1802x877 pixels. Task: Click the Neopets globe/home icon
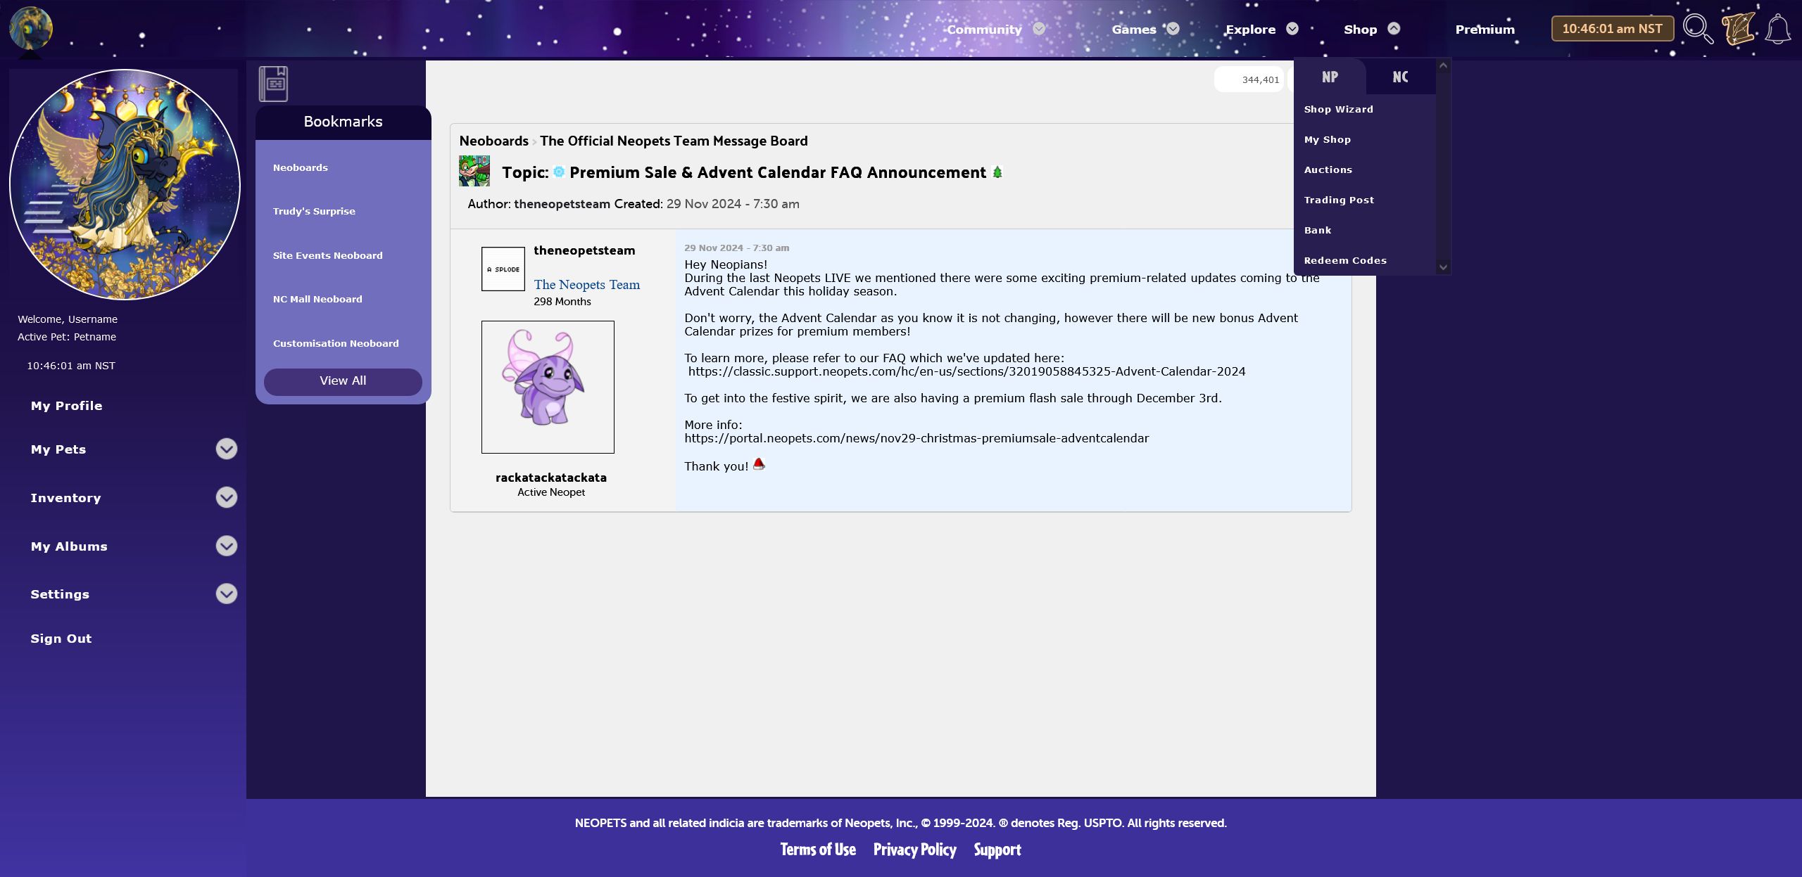(31, 27)
